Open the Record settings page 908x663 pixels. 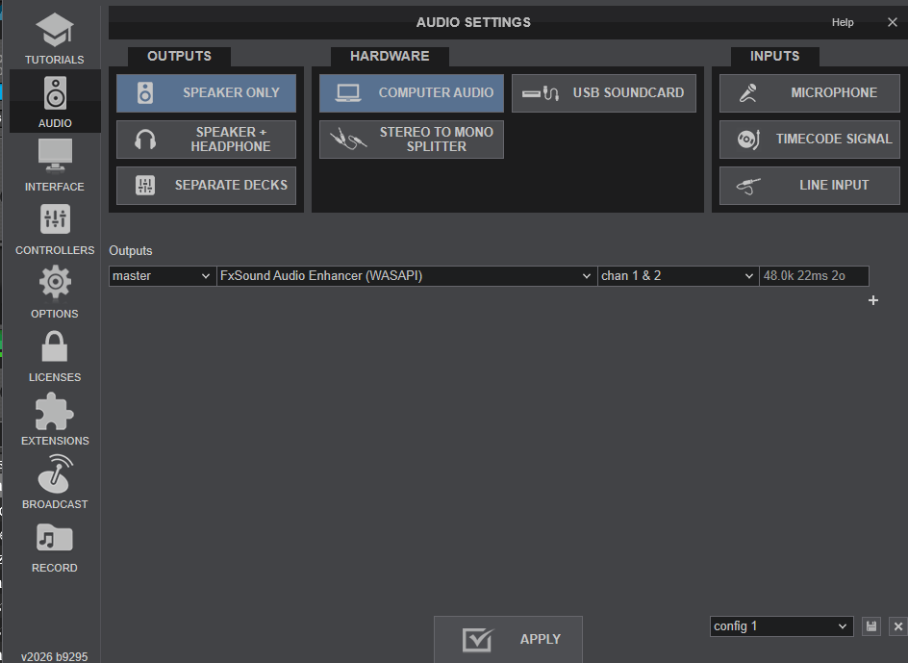(x=55, y=548)
